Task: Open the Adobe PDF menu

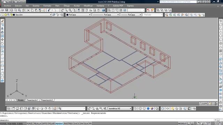Action: [x=118, y=6]
